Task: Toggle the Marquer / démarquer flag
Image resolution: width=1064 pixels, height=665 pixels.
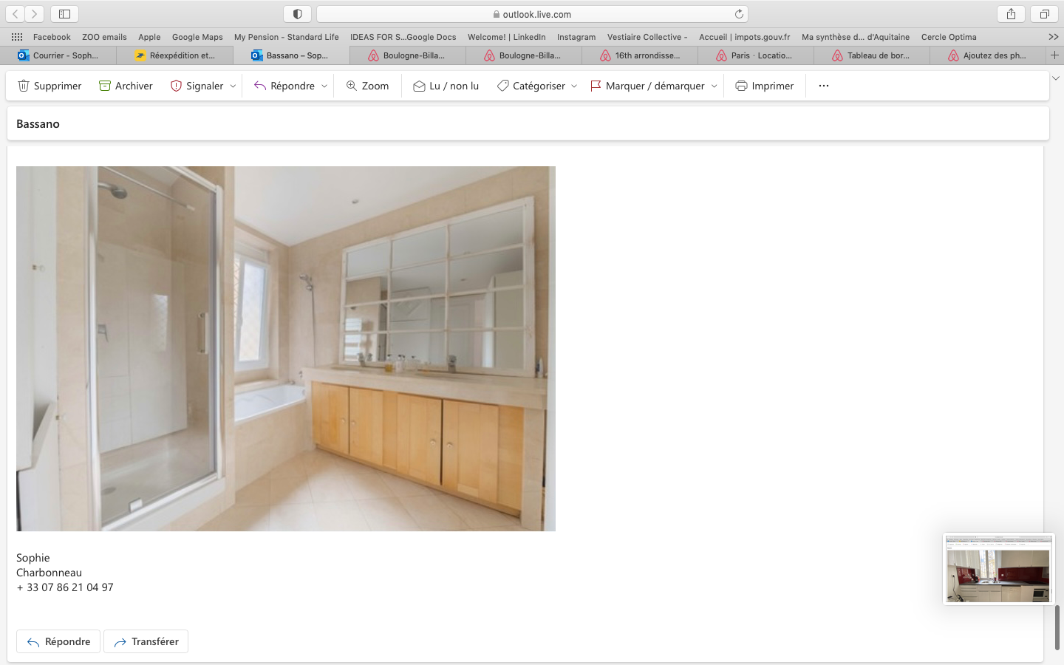Action: [596, 86]
